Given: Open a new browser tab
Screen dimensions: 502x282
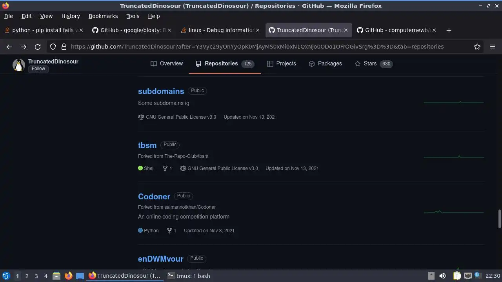Looking at the screenshot, I should click(449, 30).
